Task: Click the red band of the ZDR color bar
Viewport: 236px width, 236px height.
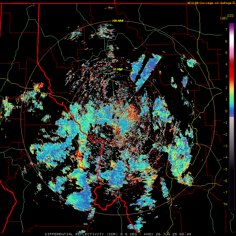Action: (x=232, y=71)
